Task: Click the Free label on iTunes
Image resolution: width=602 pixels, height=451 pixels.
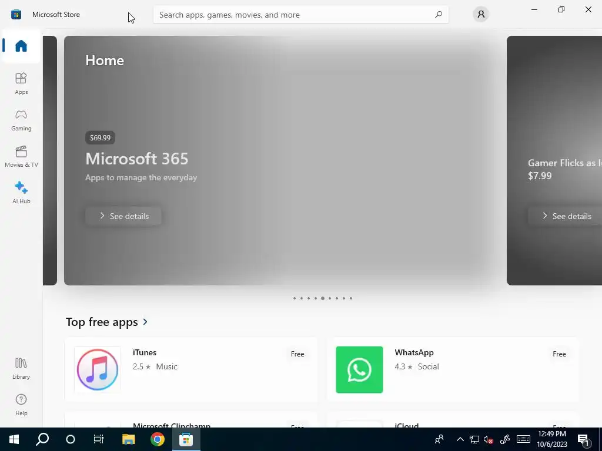Action: 297,354
